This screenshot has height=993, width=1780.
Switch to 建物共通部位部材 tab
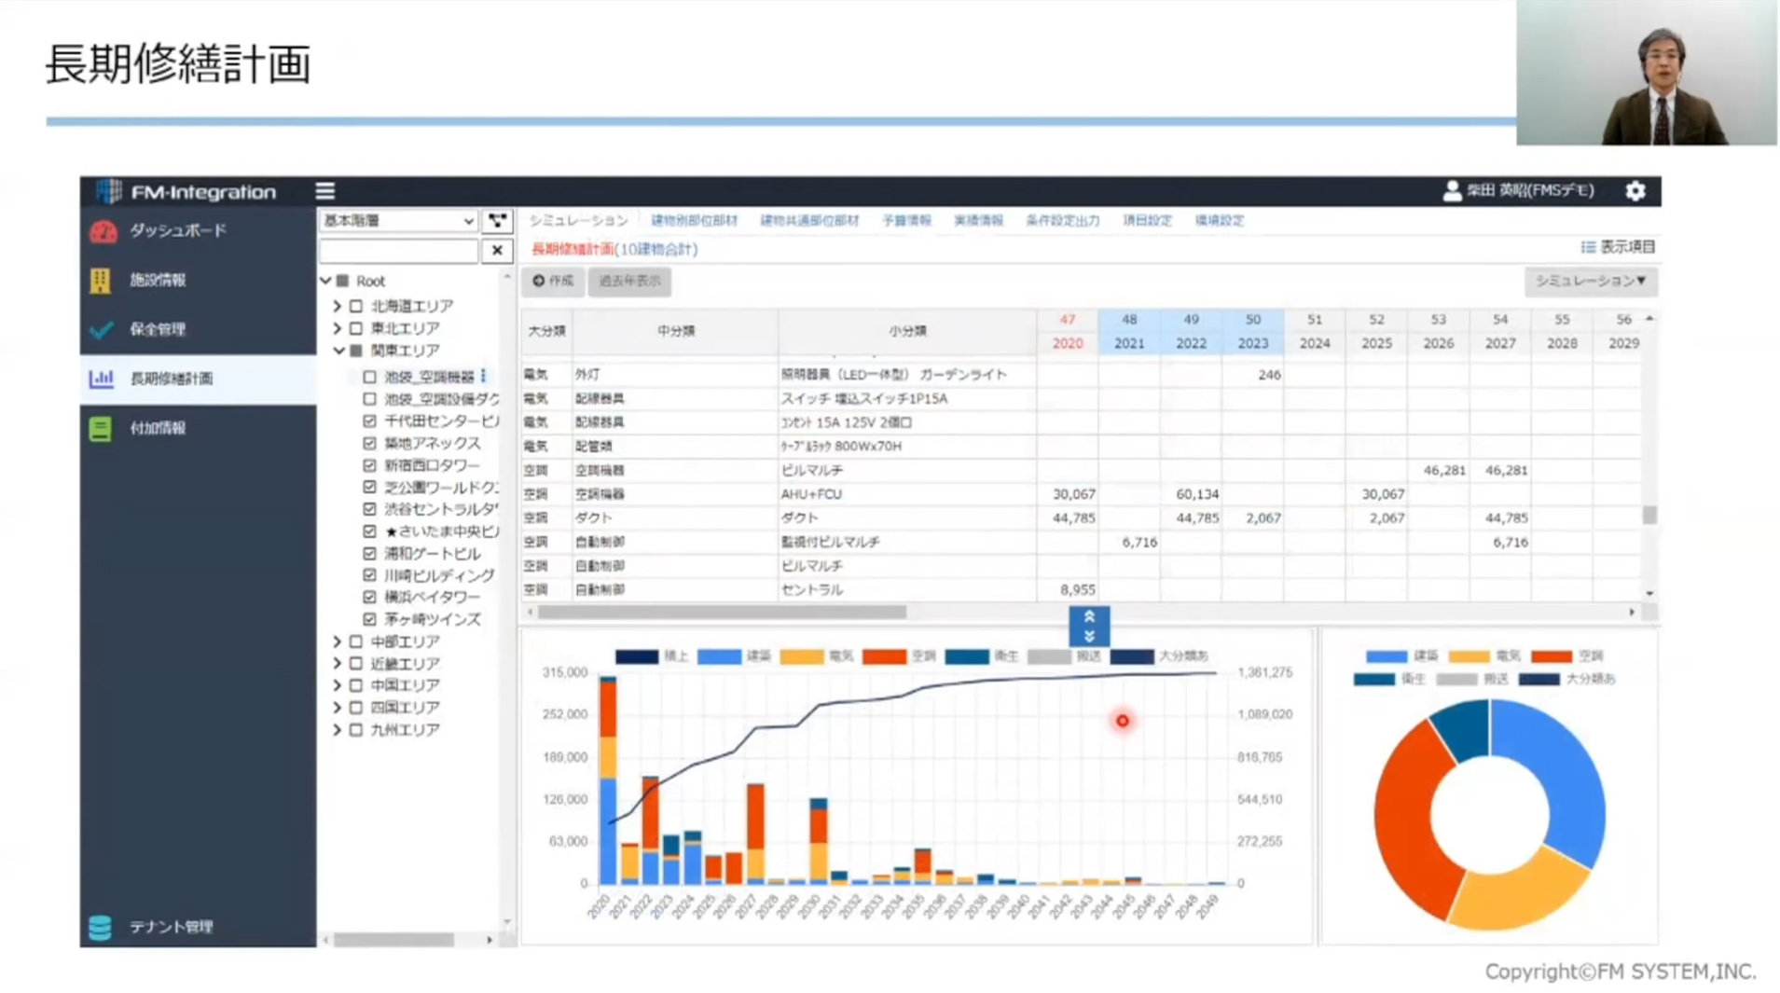tap(809, 221)
